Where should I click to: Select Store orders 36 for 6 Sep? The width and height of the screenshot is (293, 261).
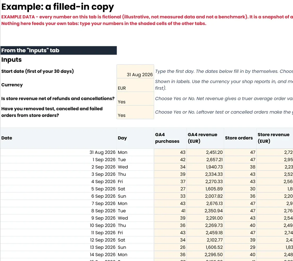(240, 196)
